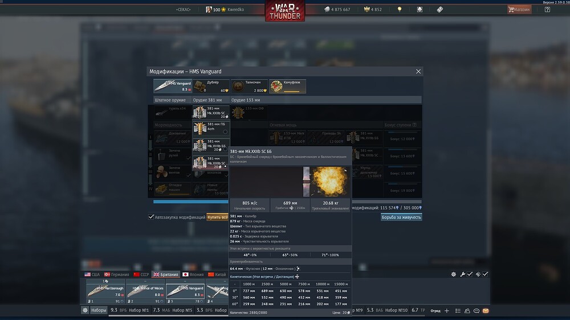This screenshot has width=570, height=320.
Task: Open the Отладка машин modification
Action: pyautogui.click(x=173, y=189)
